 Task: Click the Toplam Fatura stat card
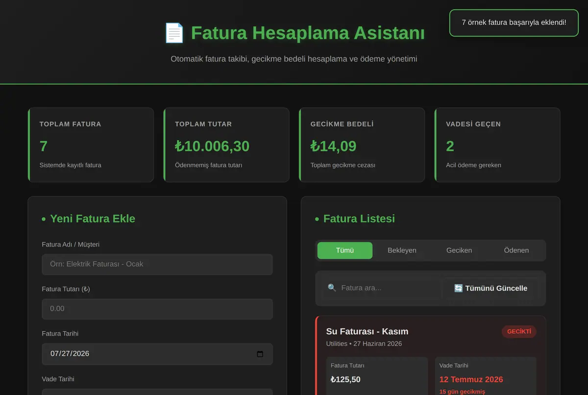click(x=91, y=145)
